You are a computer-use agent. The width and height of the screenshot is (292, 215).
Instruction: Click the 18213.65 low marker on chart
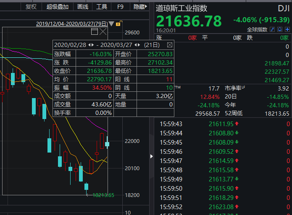pos(103,195)
